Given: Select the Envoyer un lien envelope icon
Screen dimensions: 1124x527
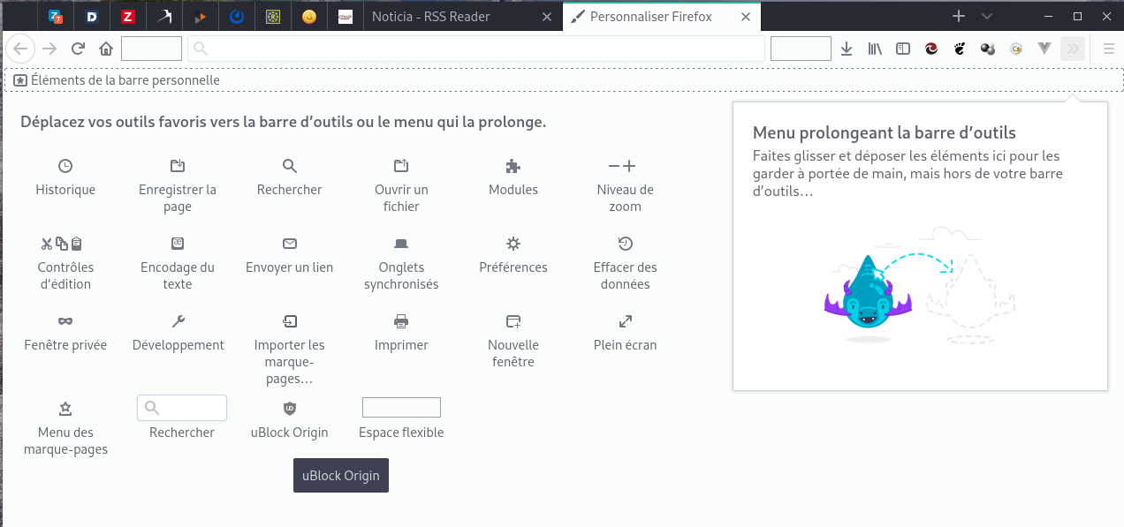Looking at the screenshot, I should click(289, 244).
